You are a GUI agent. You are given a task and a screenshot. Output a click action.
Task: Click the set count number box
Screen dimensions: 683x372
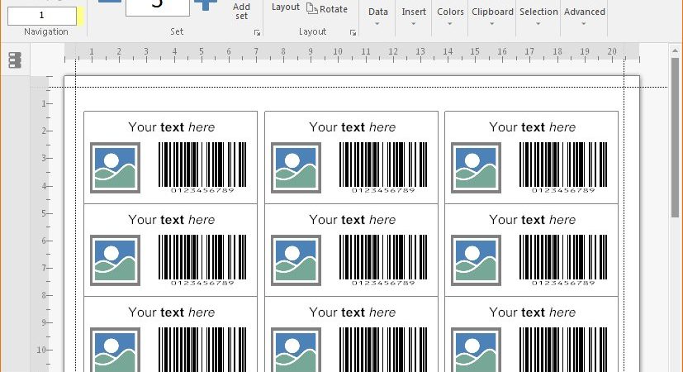point(158,7)
